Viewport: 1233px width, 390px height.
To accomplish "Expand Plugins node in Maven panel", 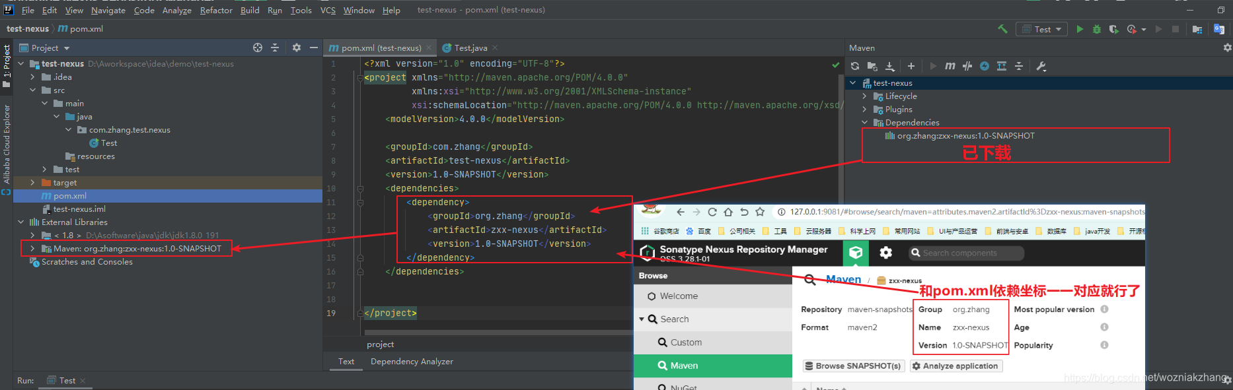I will pos(864,109).
